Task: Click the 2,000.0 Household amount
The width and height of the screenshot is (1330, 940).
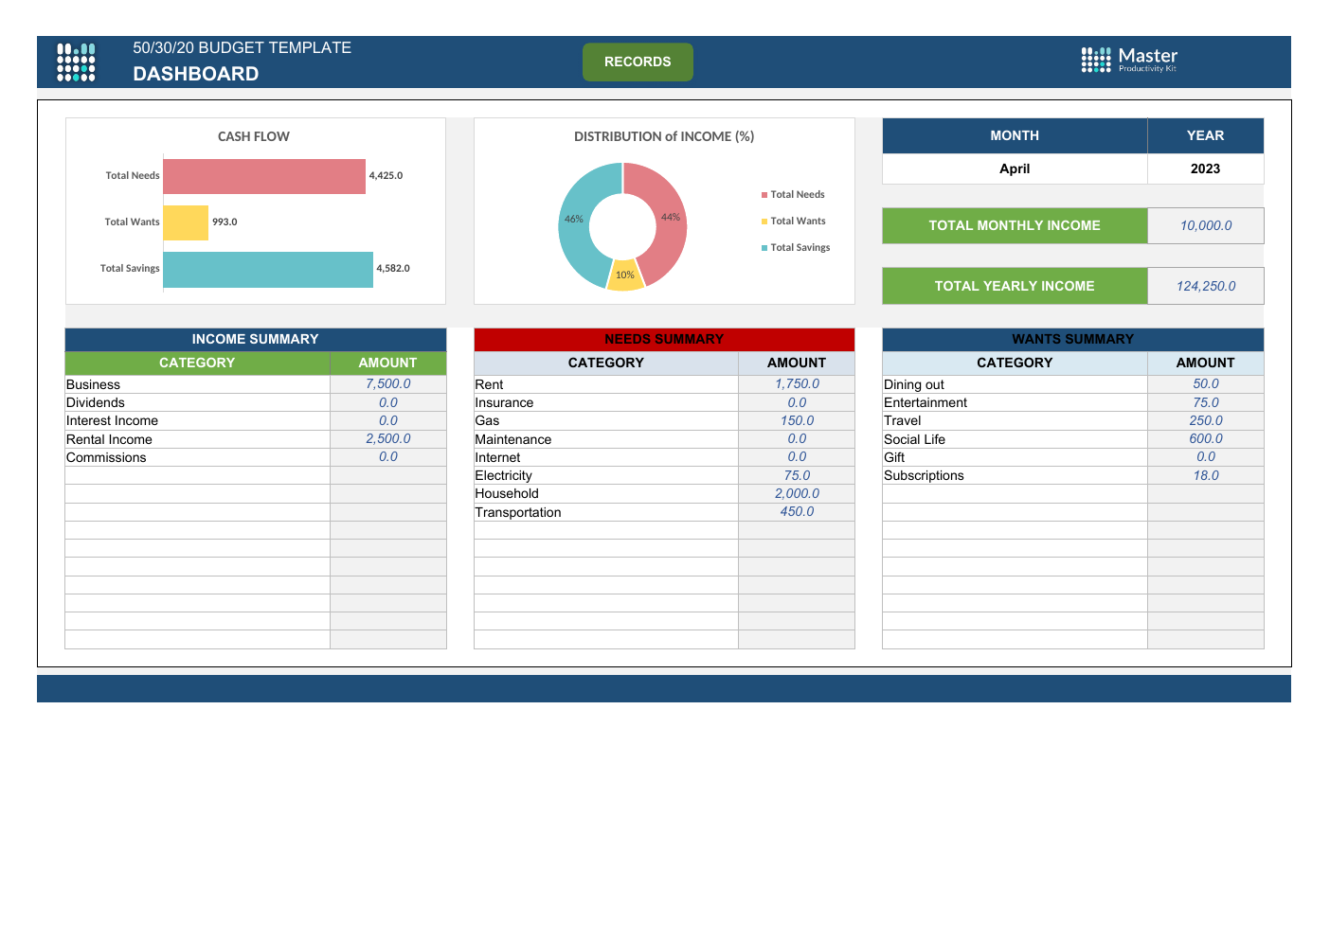Action: click(x=797, y=494)
